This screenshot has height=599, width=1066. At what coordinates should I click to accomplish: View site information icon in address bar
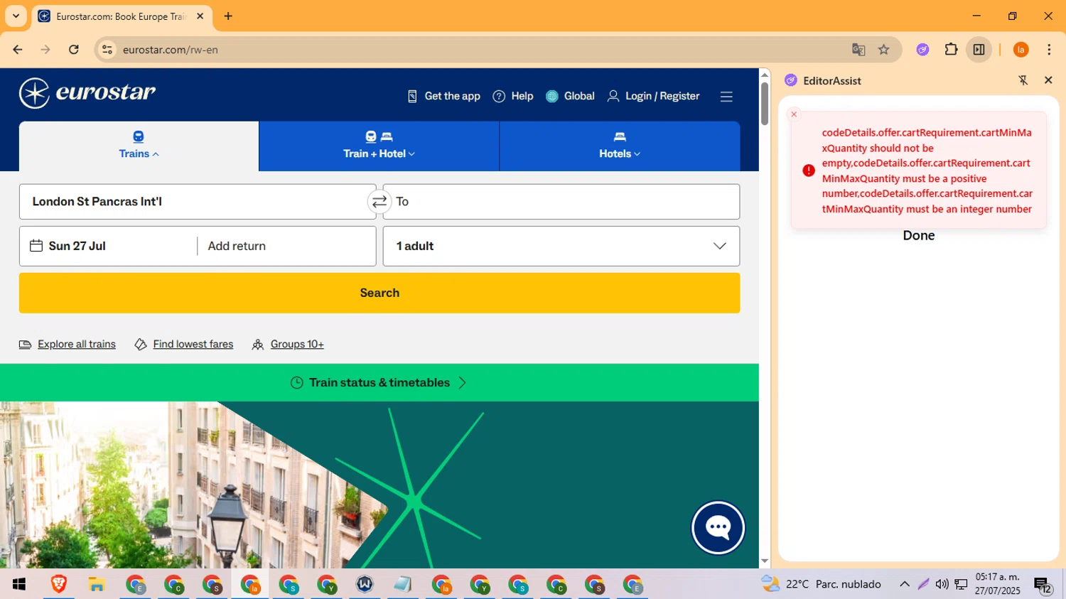(x=107, y=50)
